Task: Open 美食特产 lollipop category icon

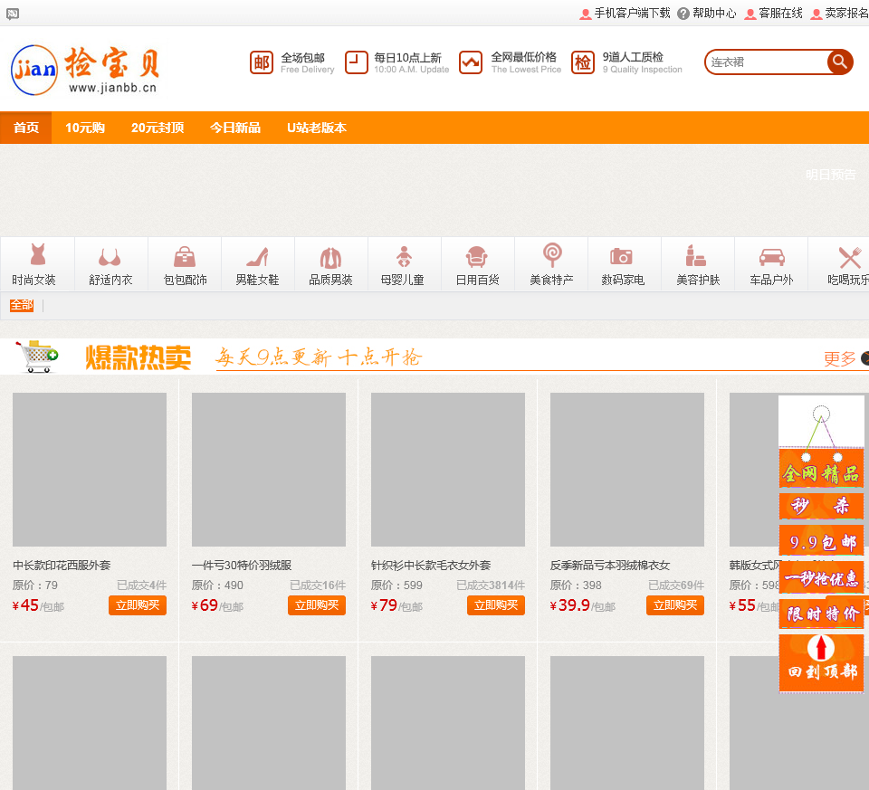Action: tap(552, 255)
